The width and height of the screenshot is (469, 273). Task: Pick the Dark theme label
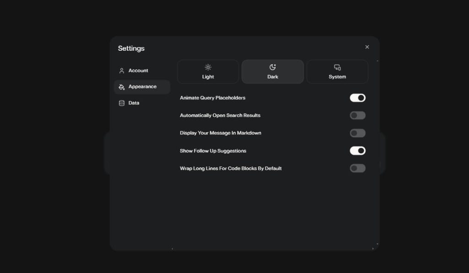point(273,77)
